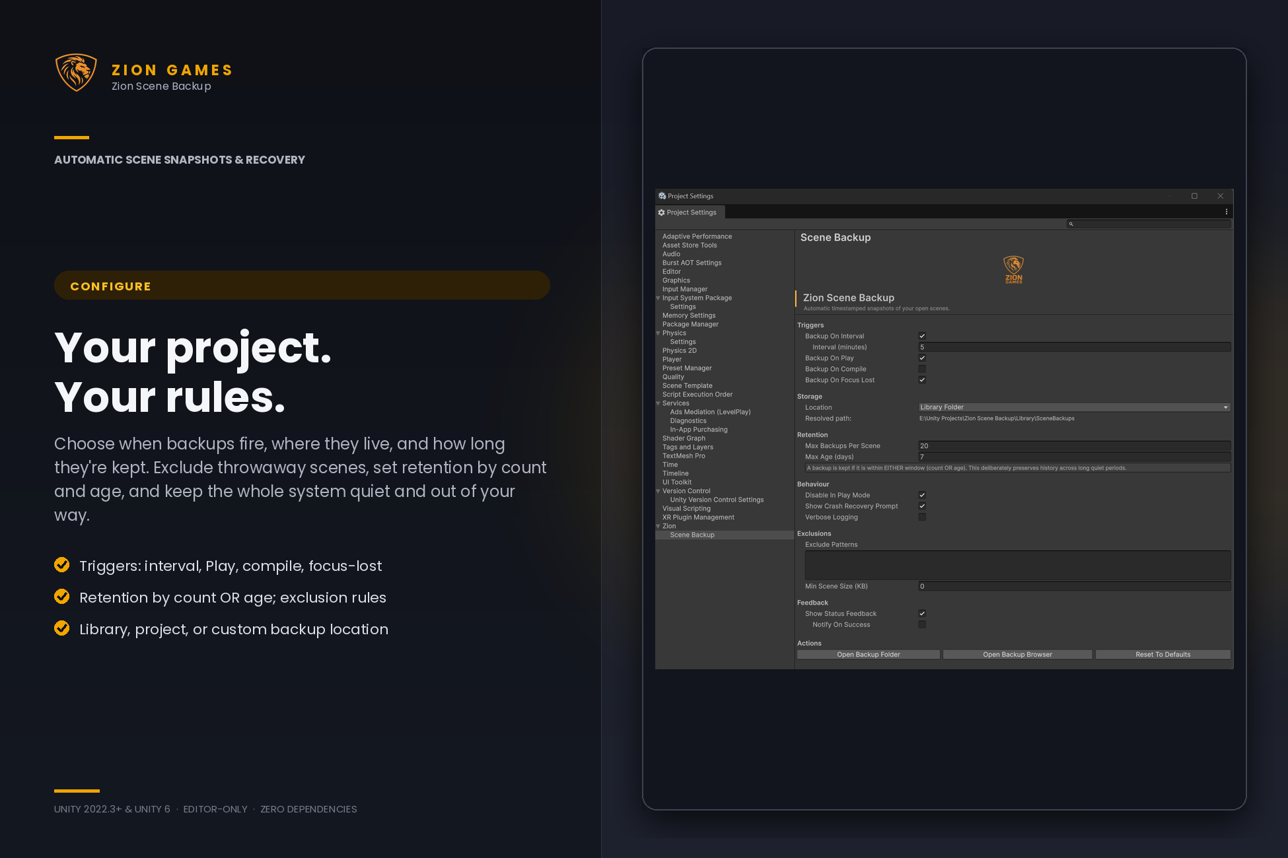Select Preset Manager in sidebar
This screenshot has width=1288, height=858.
point(687,368)
